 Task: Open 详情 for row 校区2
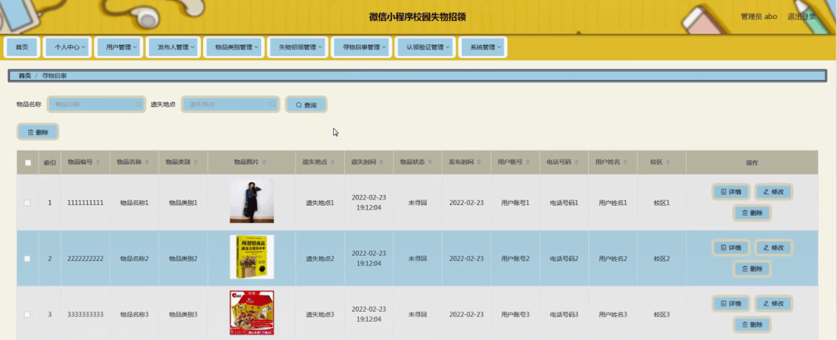[731, 248]
